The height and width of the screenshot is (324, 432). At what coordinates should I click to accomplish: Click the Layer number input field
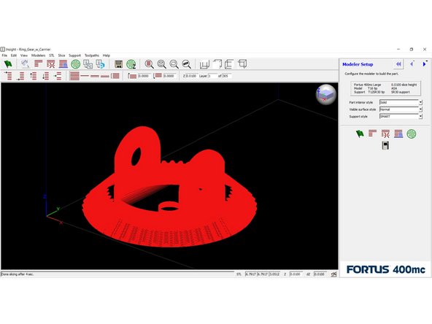click(x=213, y=76)
